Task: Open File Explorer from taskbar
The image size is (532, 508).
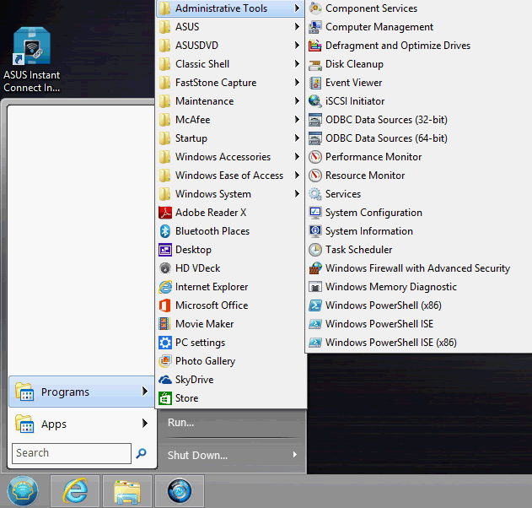Action: click(x=127, y=491)
